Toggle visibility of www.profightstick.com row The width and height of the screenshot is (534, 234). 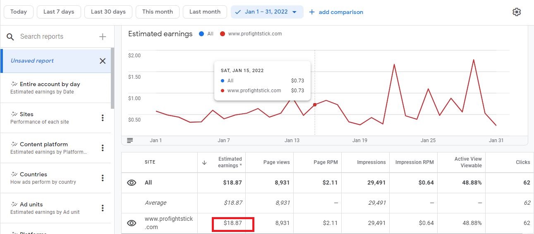coord(132,223)
